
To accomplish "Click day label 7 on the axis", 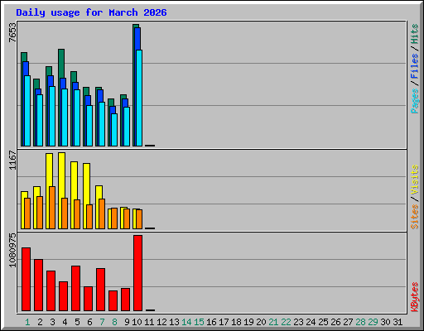I will point(102,322).
